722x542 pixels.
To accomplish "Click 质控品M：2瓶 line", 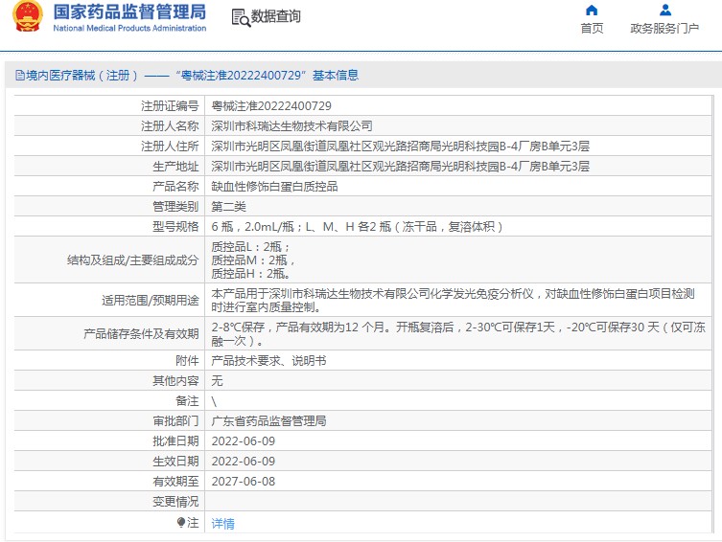I will pyautogui.click(x=253, y=260).
